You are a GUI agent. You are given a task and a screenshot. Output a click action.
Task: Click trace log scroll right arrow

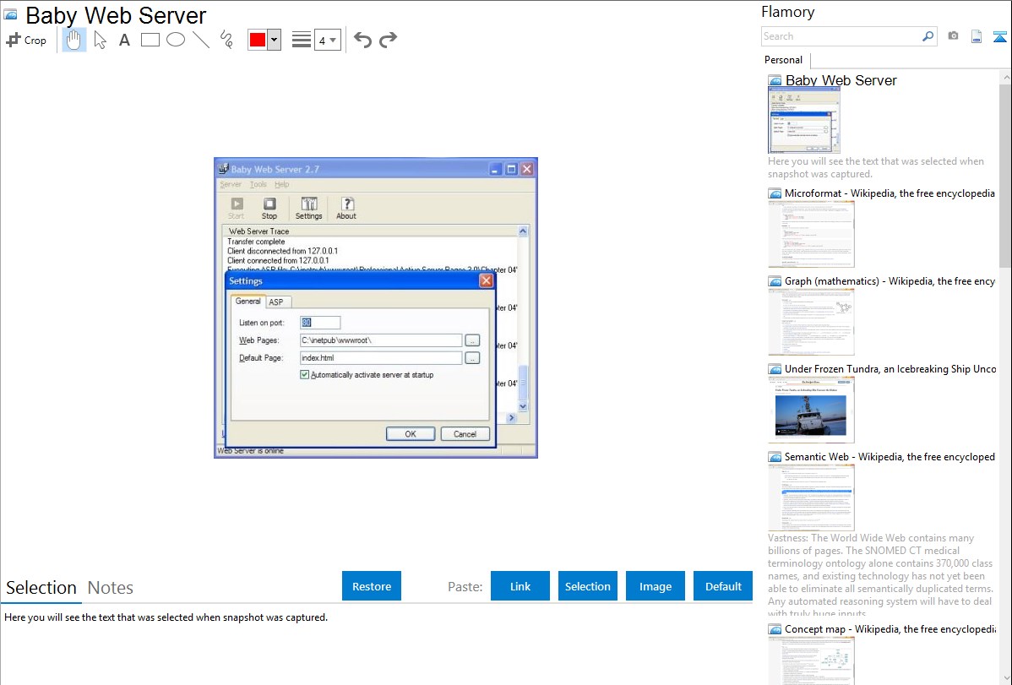pyautogui.click(x=511, y=418)
